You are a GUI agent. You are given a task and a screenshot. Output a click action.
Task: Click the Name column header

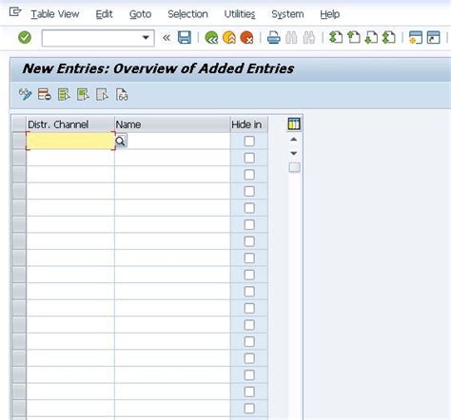tap(172, 124)
